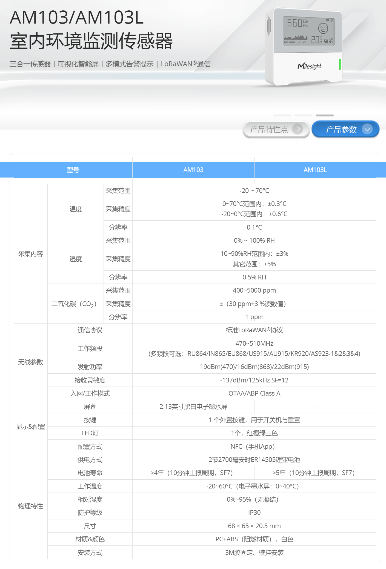Click the 400~5000 ppm value
386x569 pixels.
[x=254, y=290]
